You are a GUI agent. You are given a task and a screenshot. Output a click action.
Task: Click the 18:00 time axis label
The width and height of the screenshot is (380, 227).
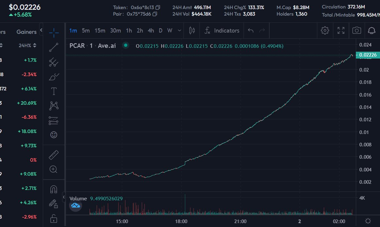(181, 221)
